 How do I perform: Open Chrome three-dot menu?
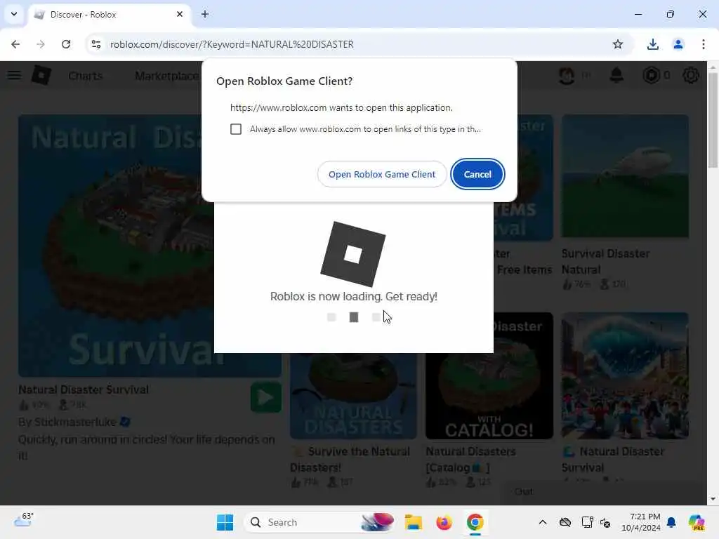pos(703,44)
